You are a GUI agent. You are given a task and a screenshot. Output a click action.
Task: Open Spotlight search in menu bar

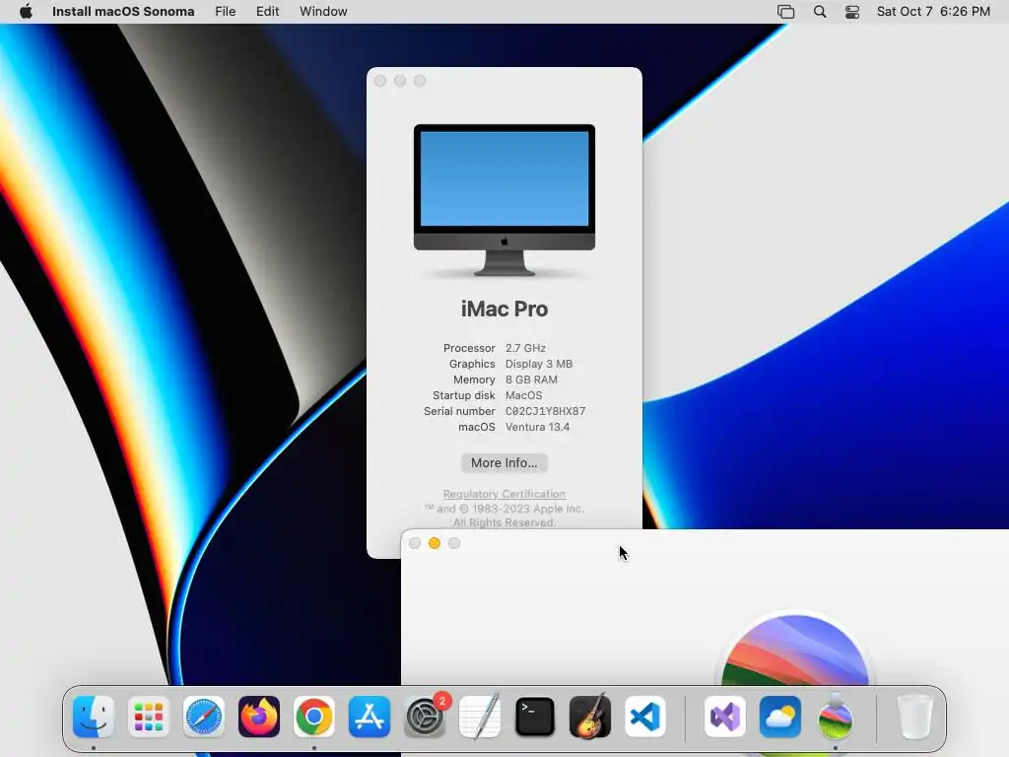pyautogui.click(x=820, y=12)
